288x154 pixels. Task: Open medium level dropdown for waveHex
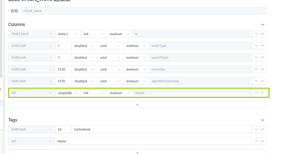click(136, 69)
